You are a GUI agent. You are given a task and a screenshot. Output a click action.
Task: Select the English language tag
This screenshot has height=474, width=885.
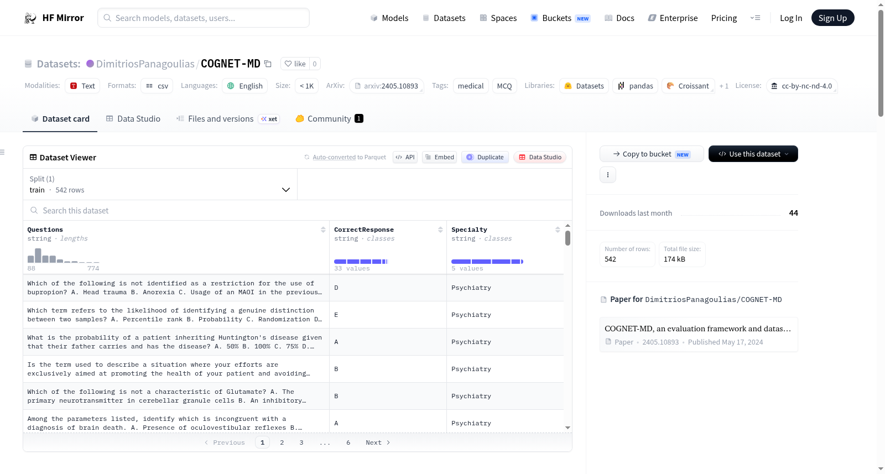tap(245, 86)
